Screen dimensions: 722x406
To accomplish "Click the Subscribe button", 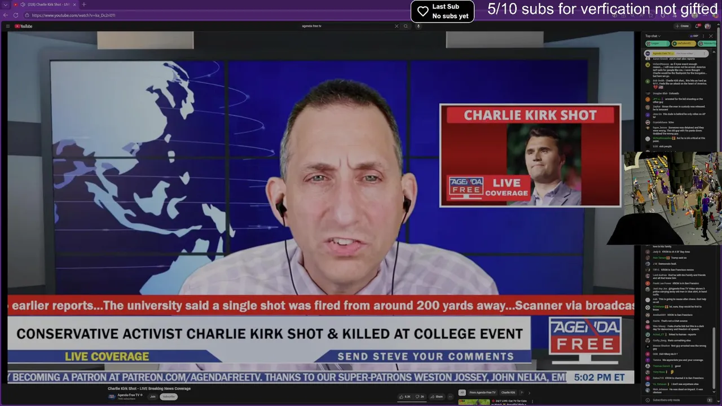I will tap(168, 396).
